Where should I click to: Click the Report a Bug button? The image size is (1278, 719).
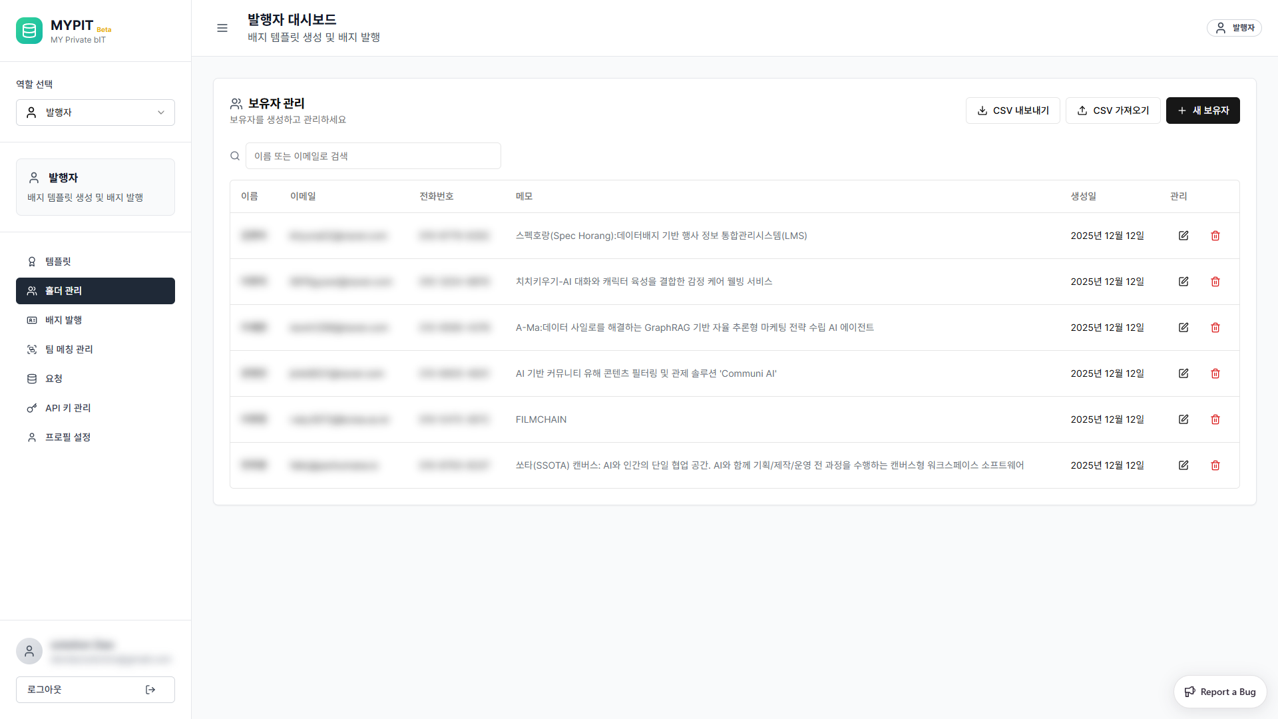click(x=1219, y=692)
